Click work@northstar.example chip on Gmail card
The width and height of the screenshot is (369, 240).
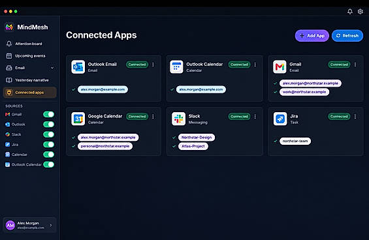304,92
